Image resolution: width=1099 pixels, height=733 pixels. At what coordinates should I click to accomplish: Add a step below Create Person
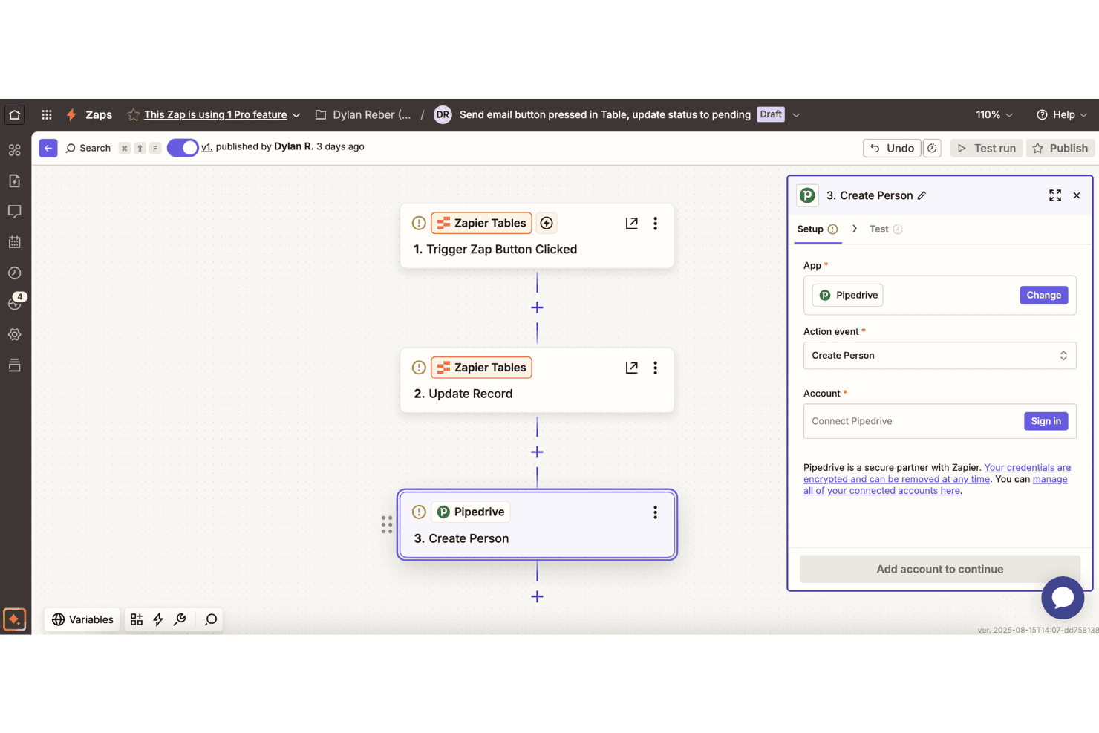point(537,596)
